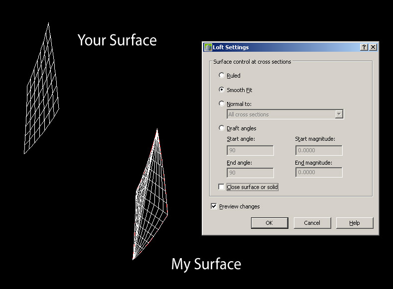Viewport: 393px width, 289px height.
Task: Open the All cross sections dropdown
Action: point(285,114)
